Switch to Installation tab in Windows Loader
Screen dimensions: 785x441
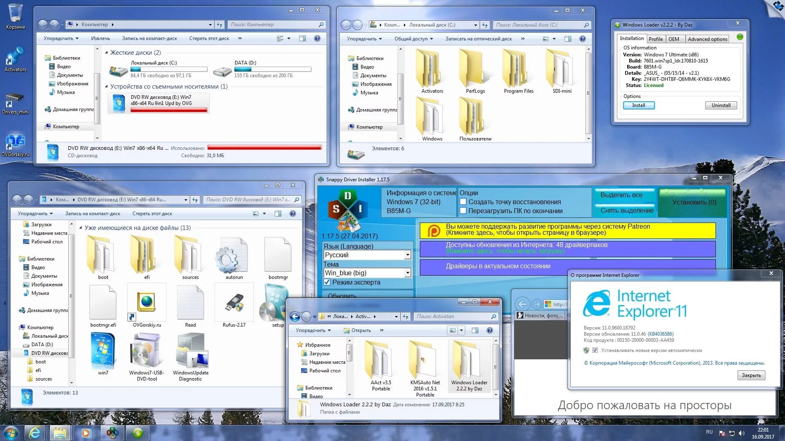[x=631, y=38]
